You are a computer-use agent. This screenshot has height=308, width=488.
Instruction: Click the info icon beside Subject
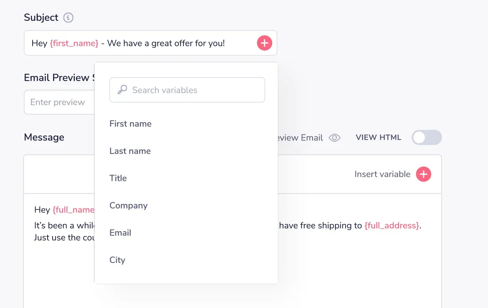[68, 18]
